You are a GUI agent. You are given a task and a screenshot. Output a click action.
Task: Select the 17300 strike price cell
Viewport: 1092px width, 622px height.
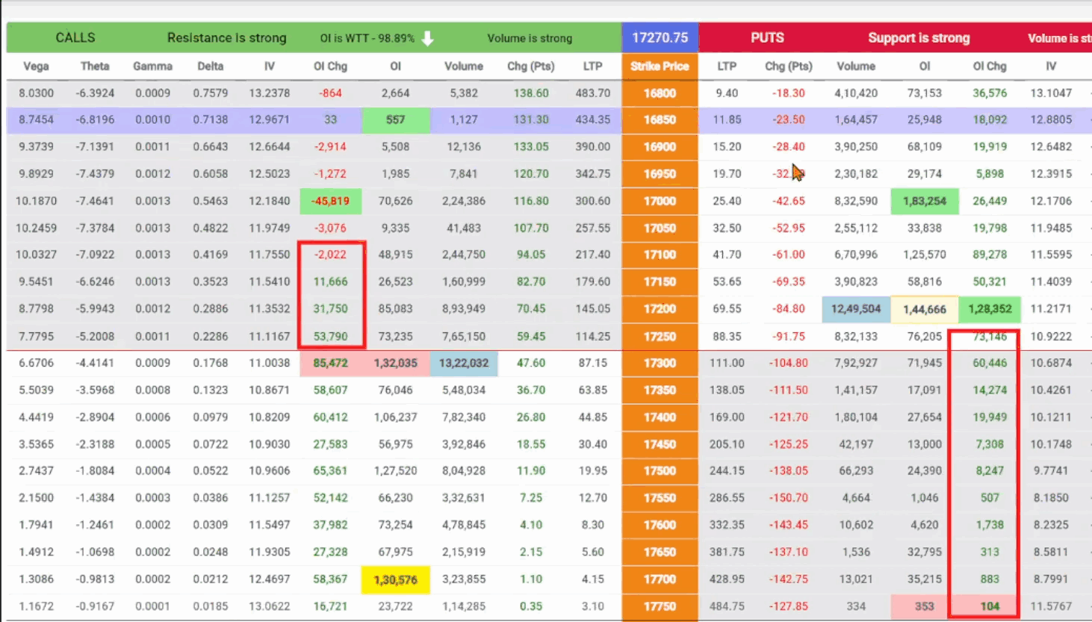click(x=660, y=363)
